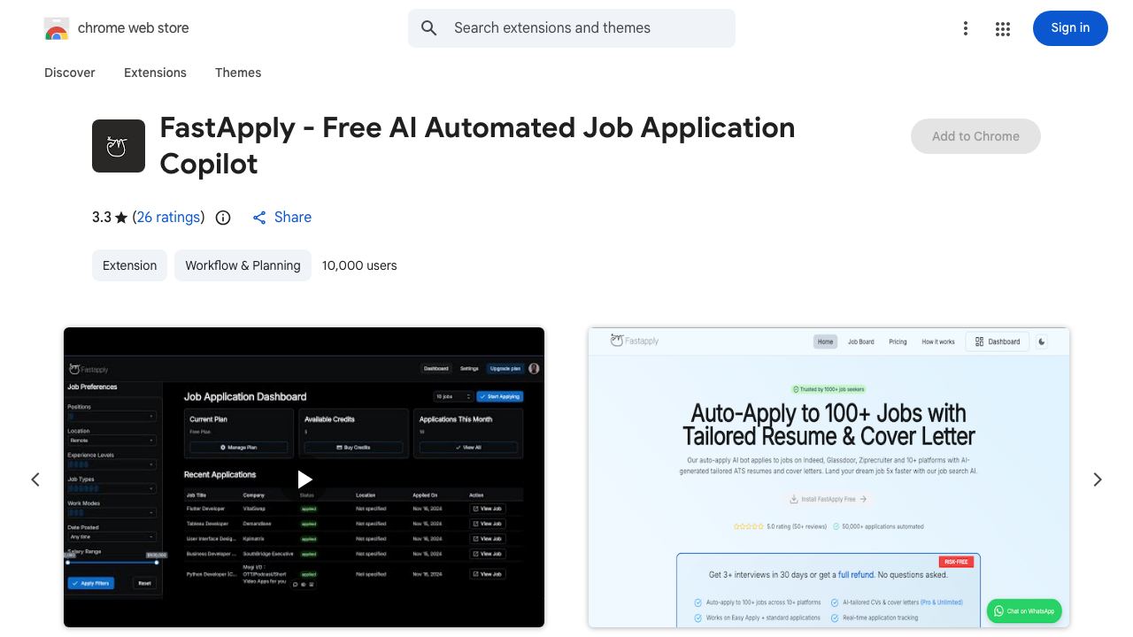
Task: Click Start Applying in the video preview
Action: point(500,396)
